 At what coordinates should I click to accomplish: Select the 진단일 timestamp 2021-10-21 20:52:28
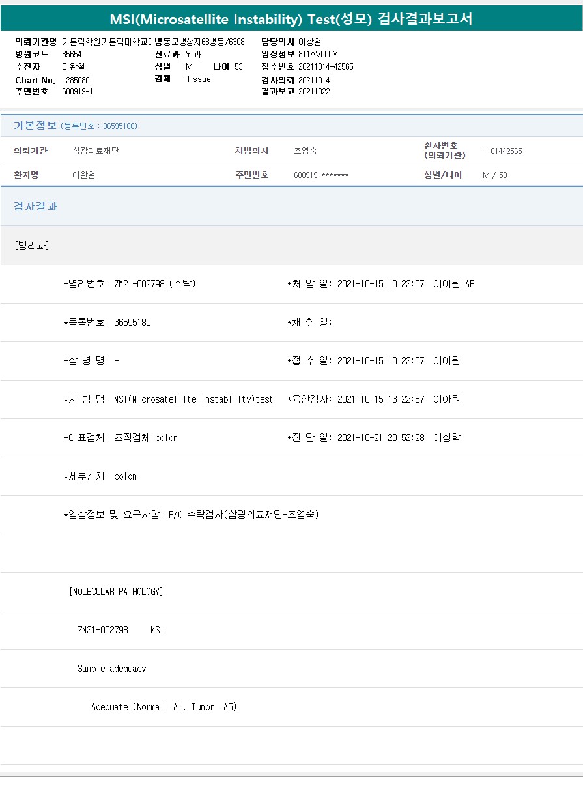380,438
